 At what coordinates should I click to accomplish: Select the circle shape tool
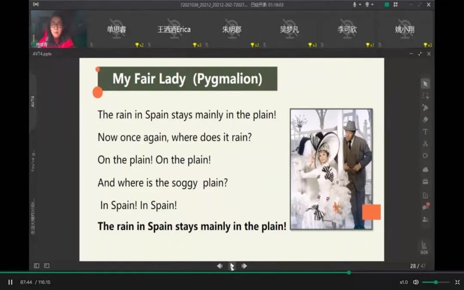[x=425, y=156]
